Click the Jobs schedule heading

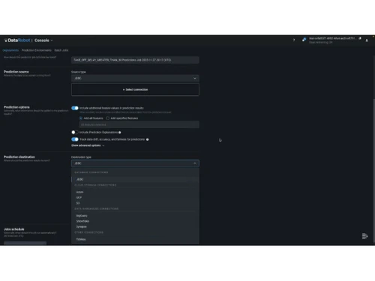click(x=14, y=229)
